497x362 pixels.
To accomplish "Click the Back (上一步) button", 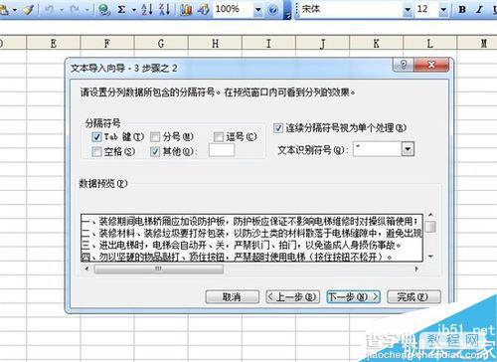I will [293, 297].
